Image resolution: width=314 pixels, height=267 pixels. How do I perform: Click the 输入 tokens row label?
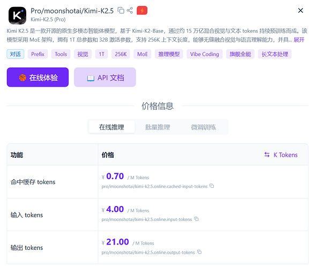(27, 215)
